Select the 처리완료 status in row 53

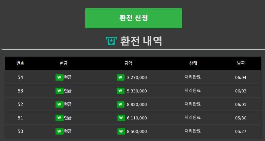[x=193, y=90]
